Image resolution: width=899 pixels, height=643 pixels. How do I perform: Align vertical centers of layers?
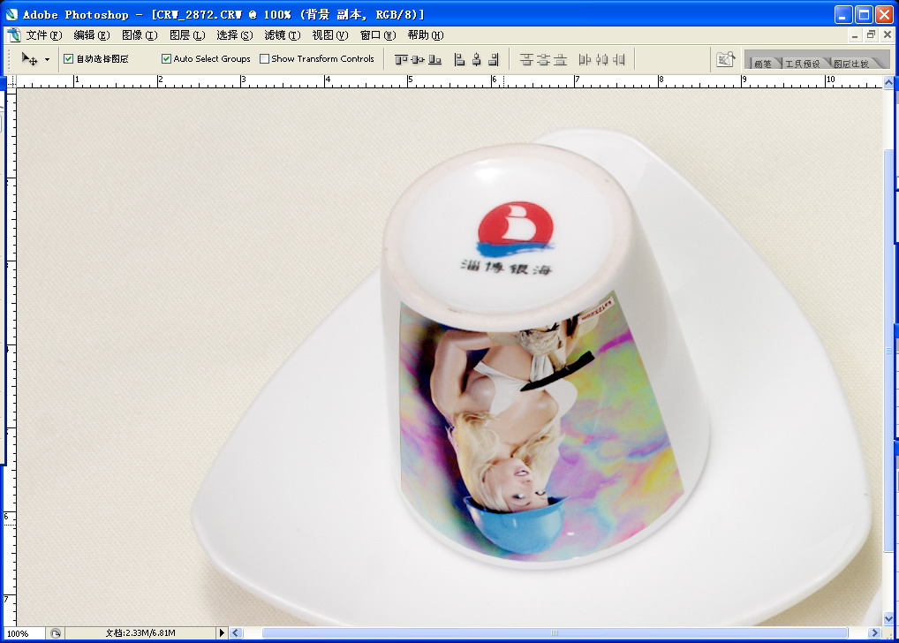pos(418,59)
